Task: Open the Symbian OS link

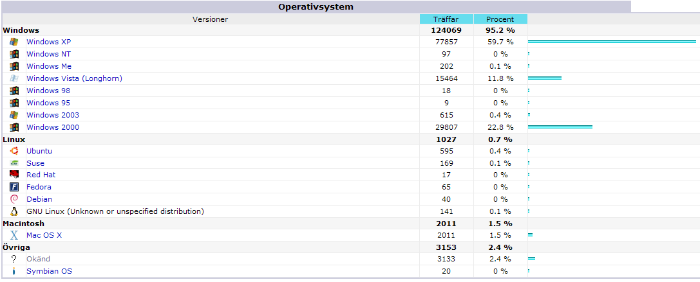Action: point(49,271)
